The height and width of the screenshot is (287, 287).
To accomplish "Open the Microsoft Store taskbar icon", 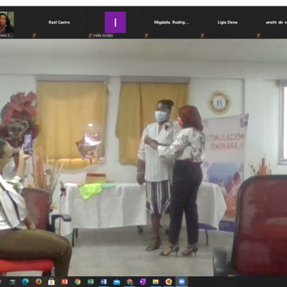I will pyautogui.click(x=51, y=281).
